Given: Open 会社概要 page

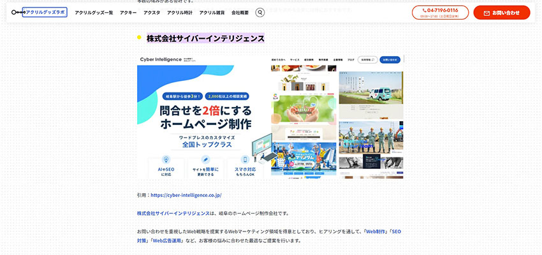Looking at the screenshot, I should click(240, 13).
